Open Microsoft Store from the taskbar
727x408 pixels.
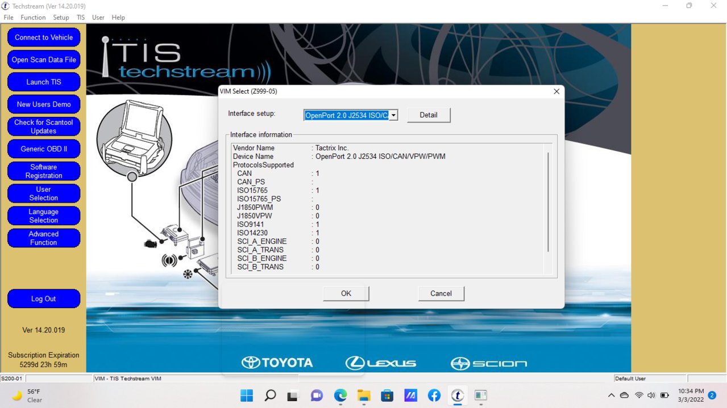[387, 395]
